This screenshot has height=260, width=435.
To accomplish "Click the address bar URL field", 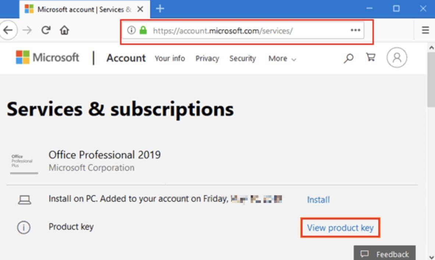I will pyautogui.click(x=243, y=30).
